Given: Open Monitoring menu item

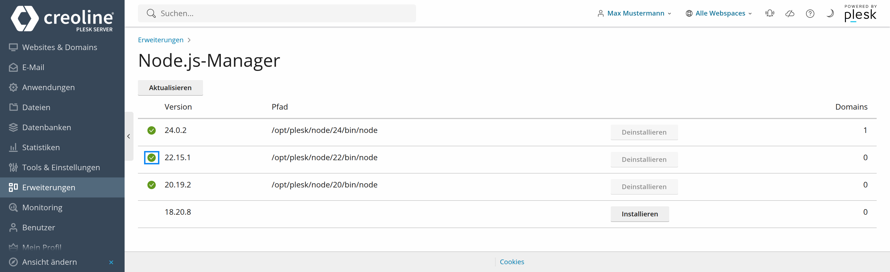Looking at the screenshot, I should (62, 207).
